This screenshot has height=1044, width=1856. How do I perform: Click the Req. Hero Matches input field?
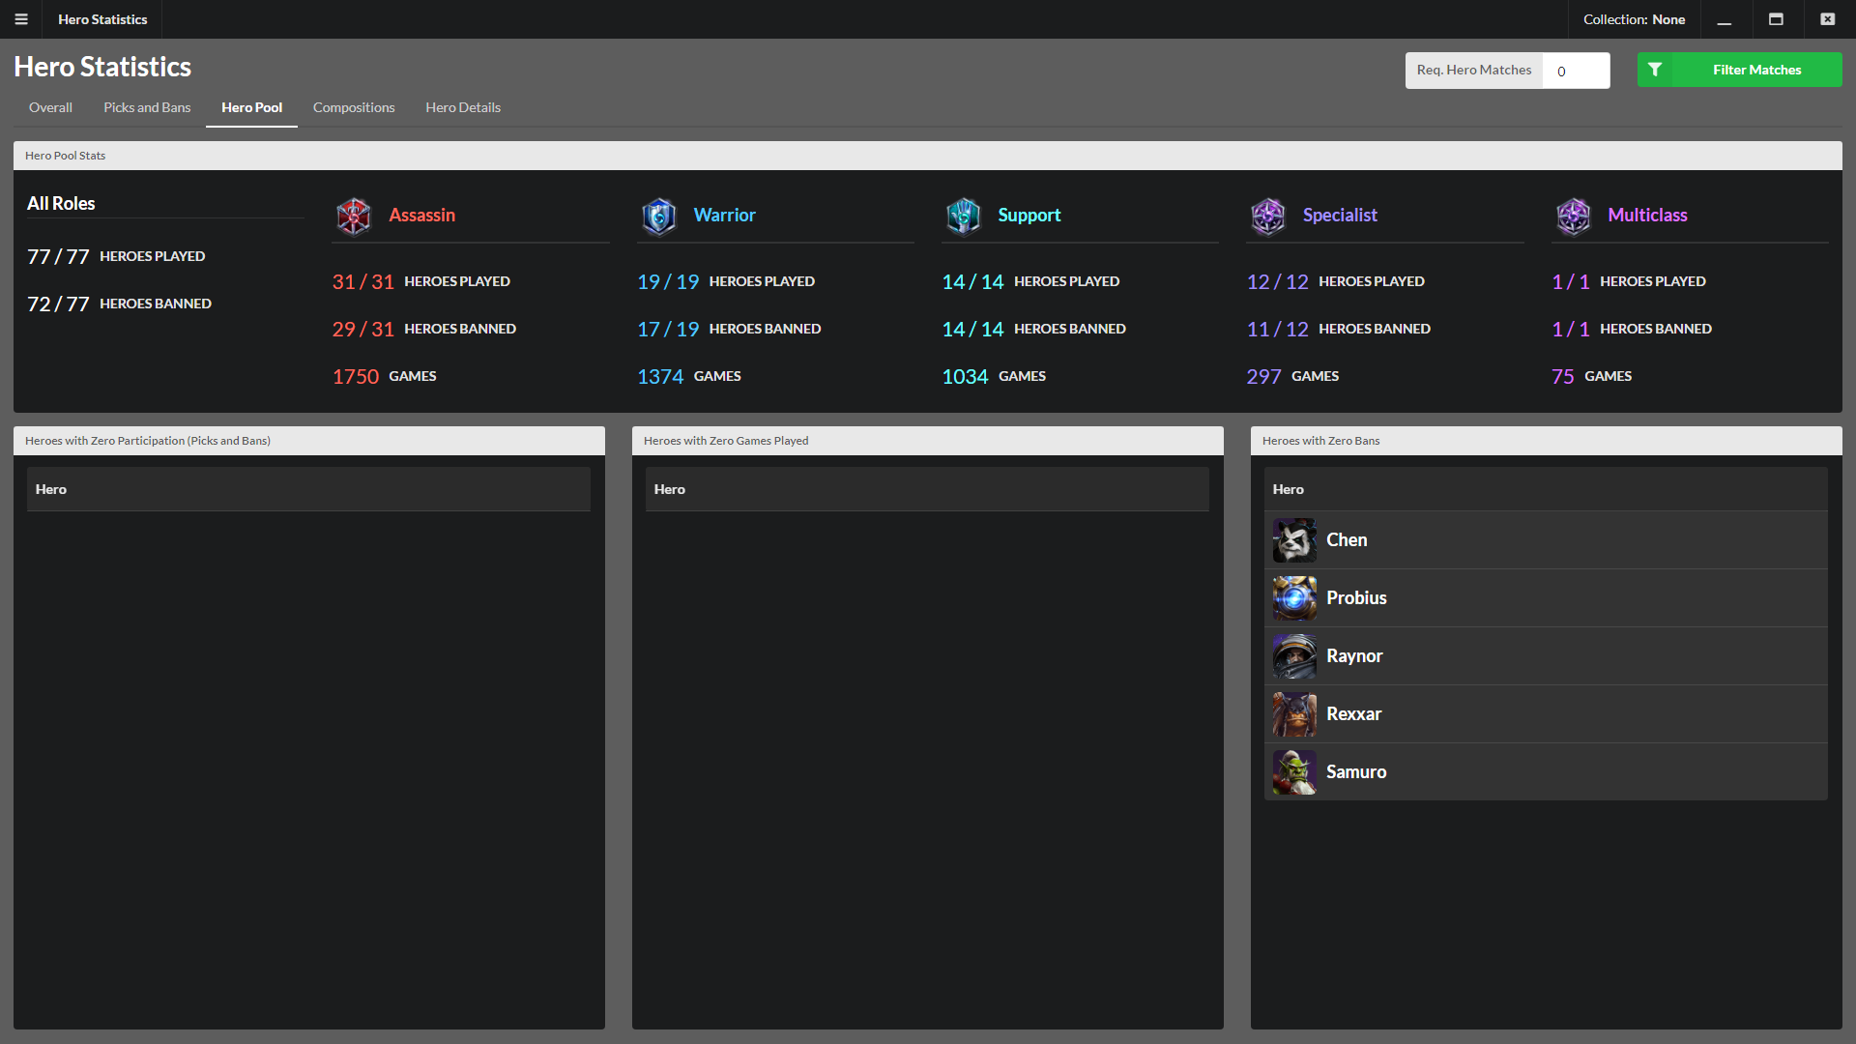click(1579, 71)
